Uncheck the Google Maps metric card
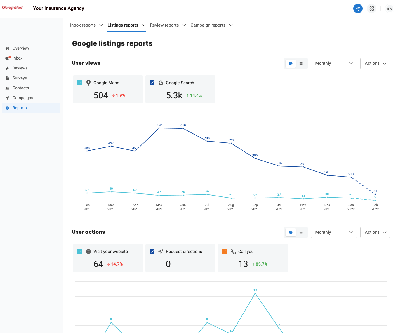Viewport: 398px width, 333px height. (80, 83)
